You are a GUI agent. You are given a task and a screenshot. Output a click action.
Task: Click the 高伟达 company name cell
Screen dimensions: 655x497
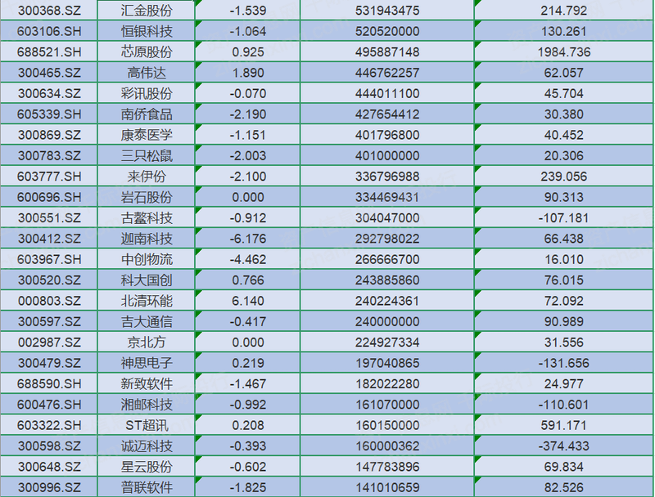pos(147,73)
